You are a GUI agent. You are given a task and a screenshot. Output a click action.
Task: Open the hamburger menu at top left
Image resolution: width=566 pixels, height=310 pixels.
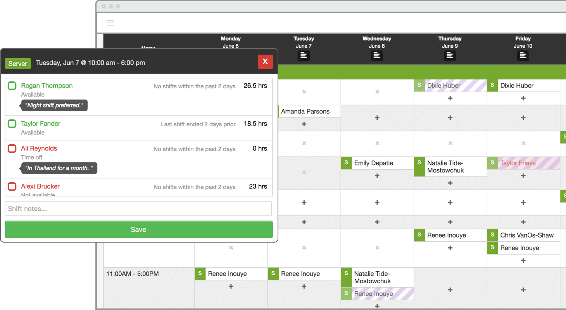coord(110,23)
